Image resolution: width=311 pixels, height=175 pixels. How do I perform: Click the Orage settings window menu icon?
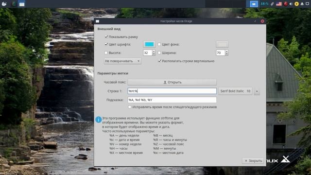click(97, 21)
